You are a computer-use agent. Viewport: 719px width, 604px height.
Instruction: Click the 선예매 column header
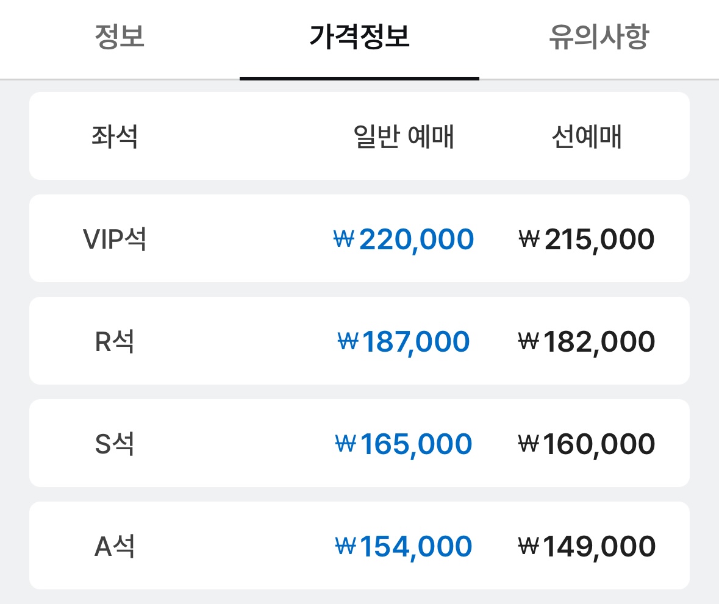[x=586, y=137]
